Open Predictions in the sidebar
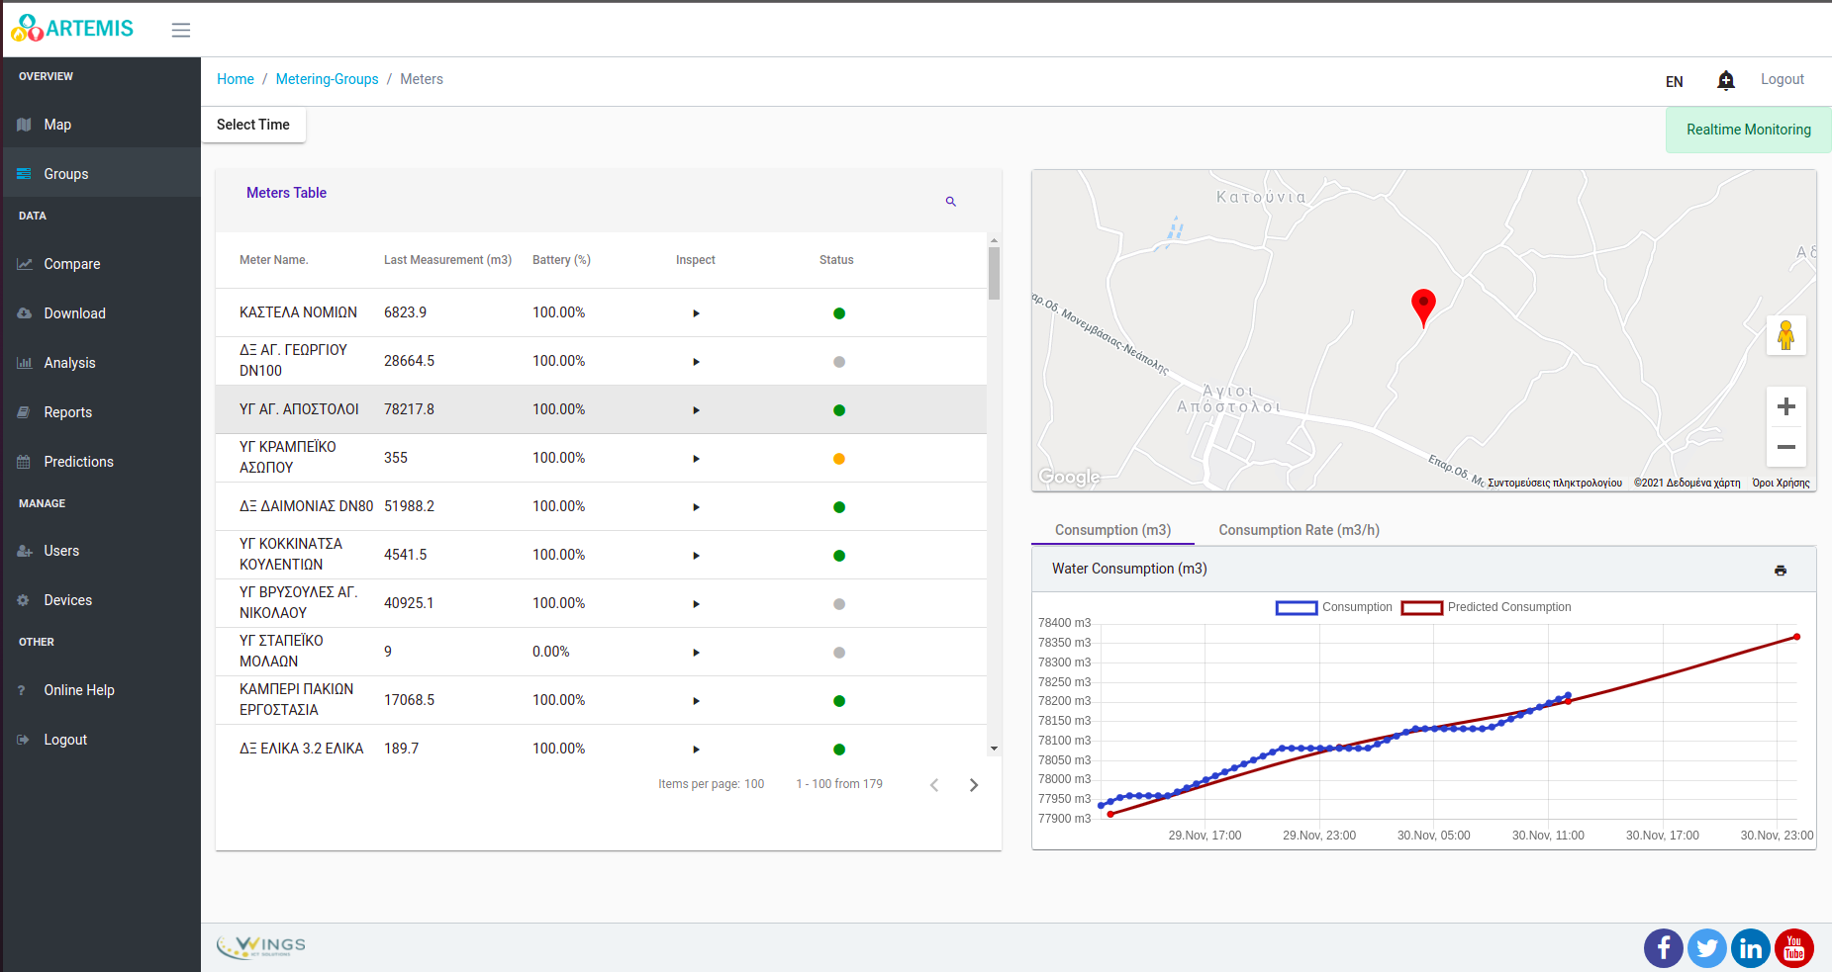 pyautogui.click(x=78, y=462)
